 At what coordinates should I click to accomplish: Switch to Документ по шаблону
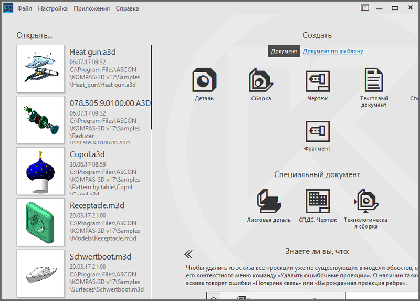[x=333, y=51]
